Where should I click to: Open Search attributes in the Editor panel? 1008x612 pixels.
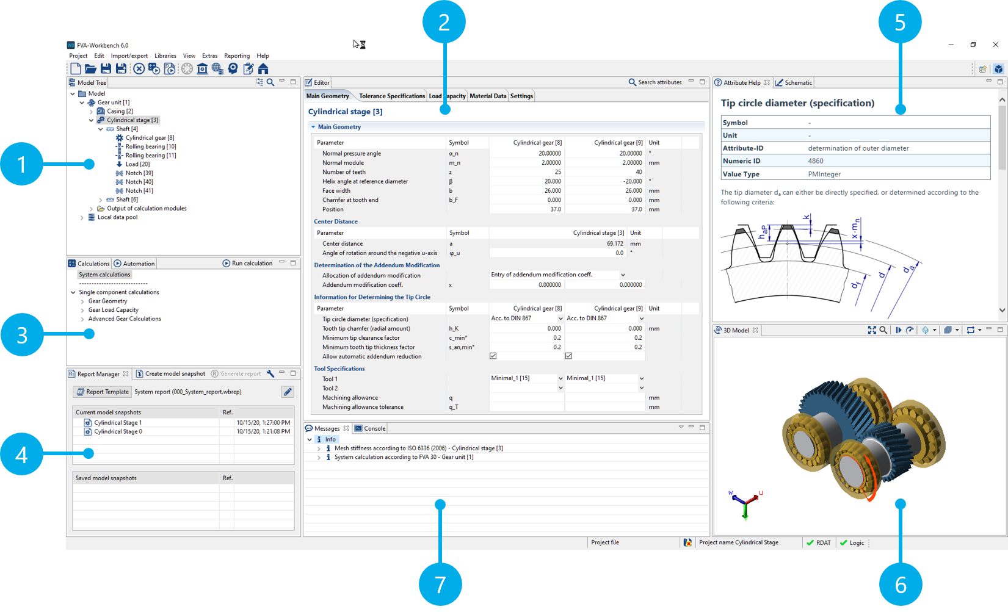(x=655, y=82)
